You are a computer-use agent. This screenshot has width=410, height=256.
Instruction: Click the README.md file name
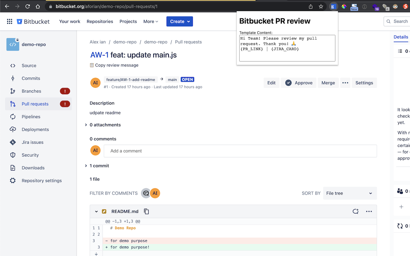click(125, 212)
